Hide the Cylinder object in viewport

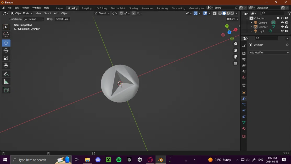pos(282,27)
